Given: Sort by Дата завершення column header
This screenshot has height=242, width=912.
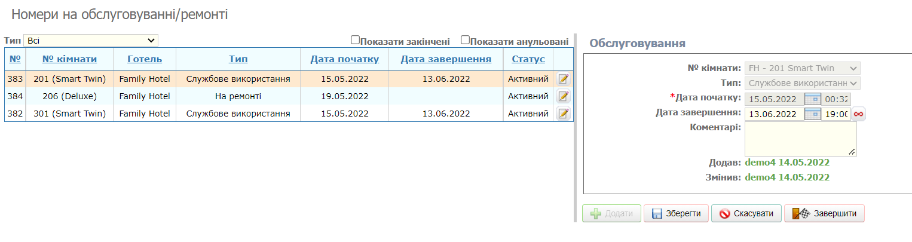Looking at the screenshot, I should click(446, 59).
